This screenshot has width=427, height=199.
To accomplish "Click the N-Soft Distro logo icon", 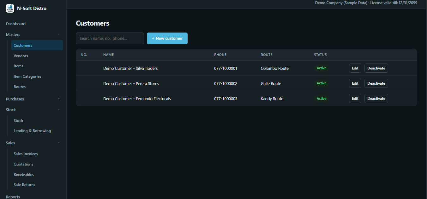I will (x=10, y=9).
